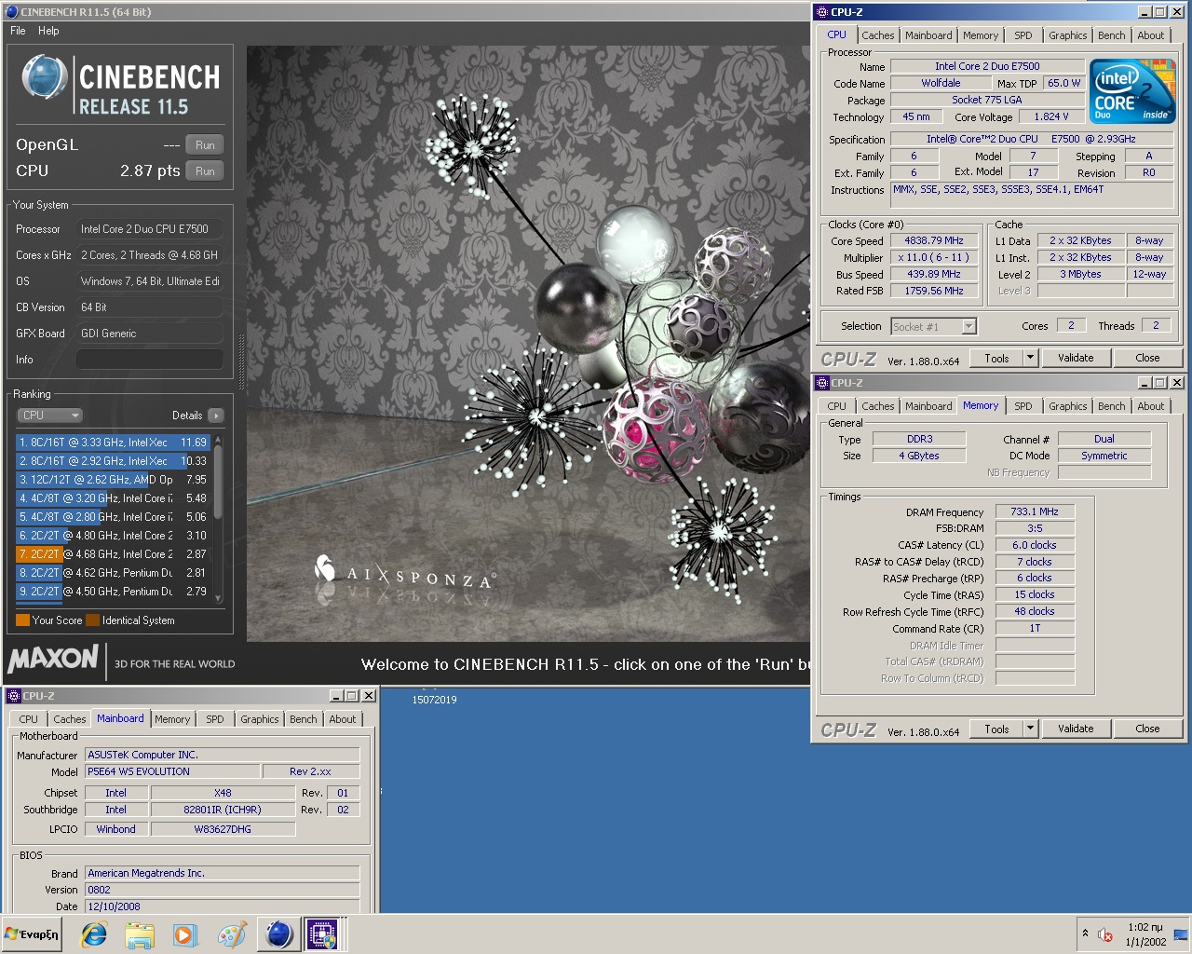Open the Socket #1 selection dropdown
Screen dimensions: 1192x954
click(933, 326)
